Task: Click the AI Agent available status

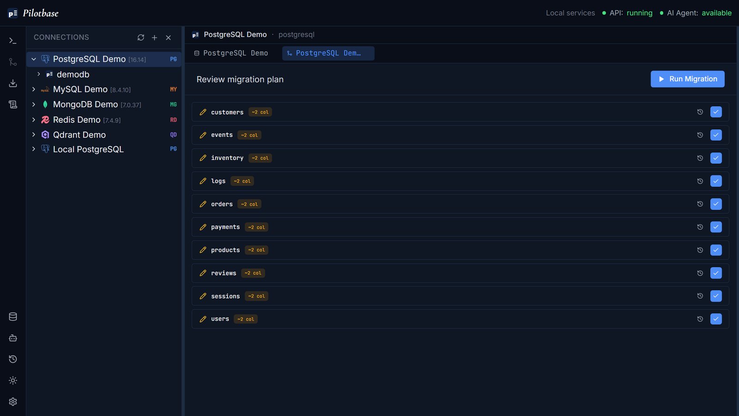Action: pos(696,13)
